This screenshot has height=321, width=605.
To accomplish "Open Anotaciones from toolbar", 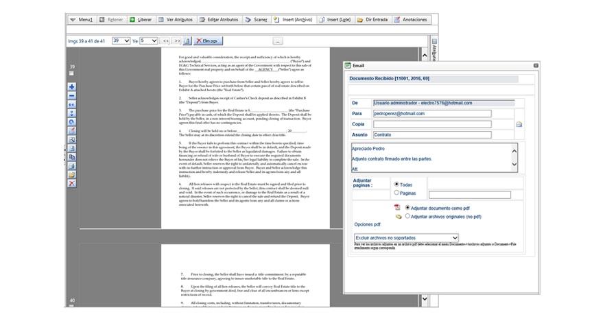I will [x=410, y=20].
